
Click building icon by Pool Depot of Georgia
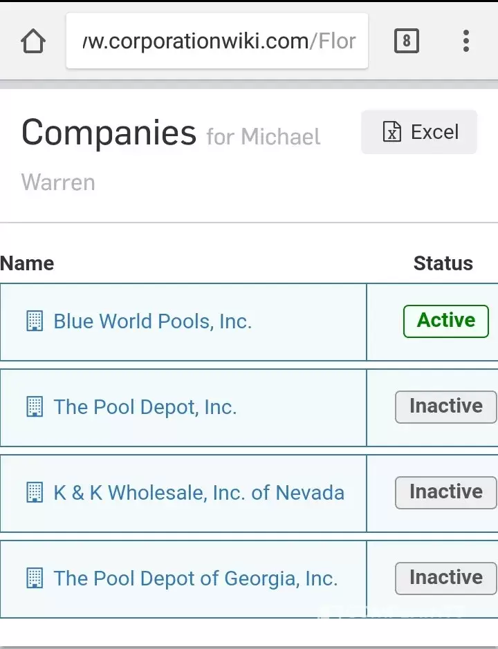35,579
